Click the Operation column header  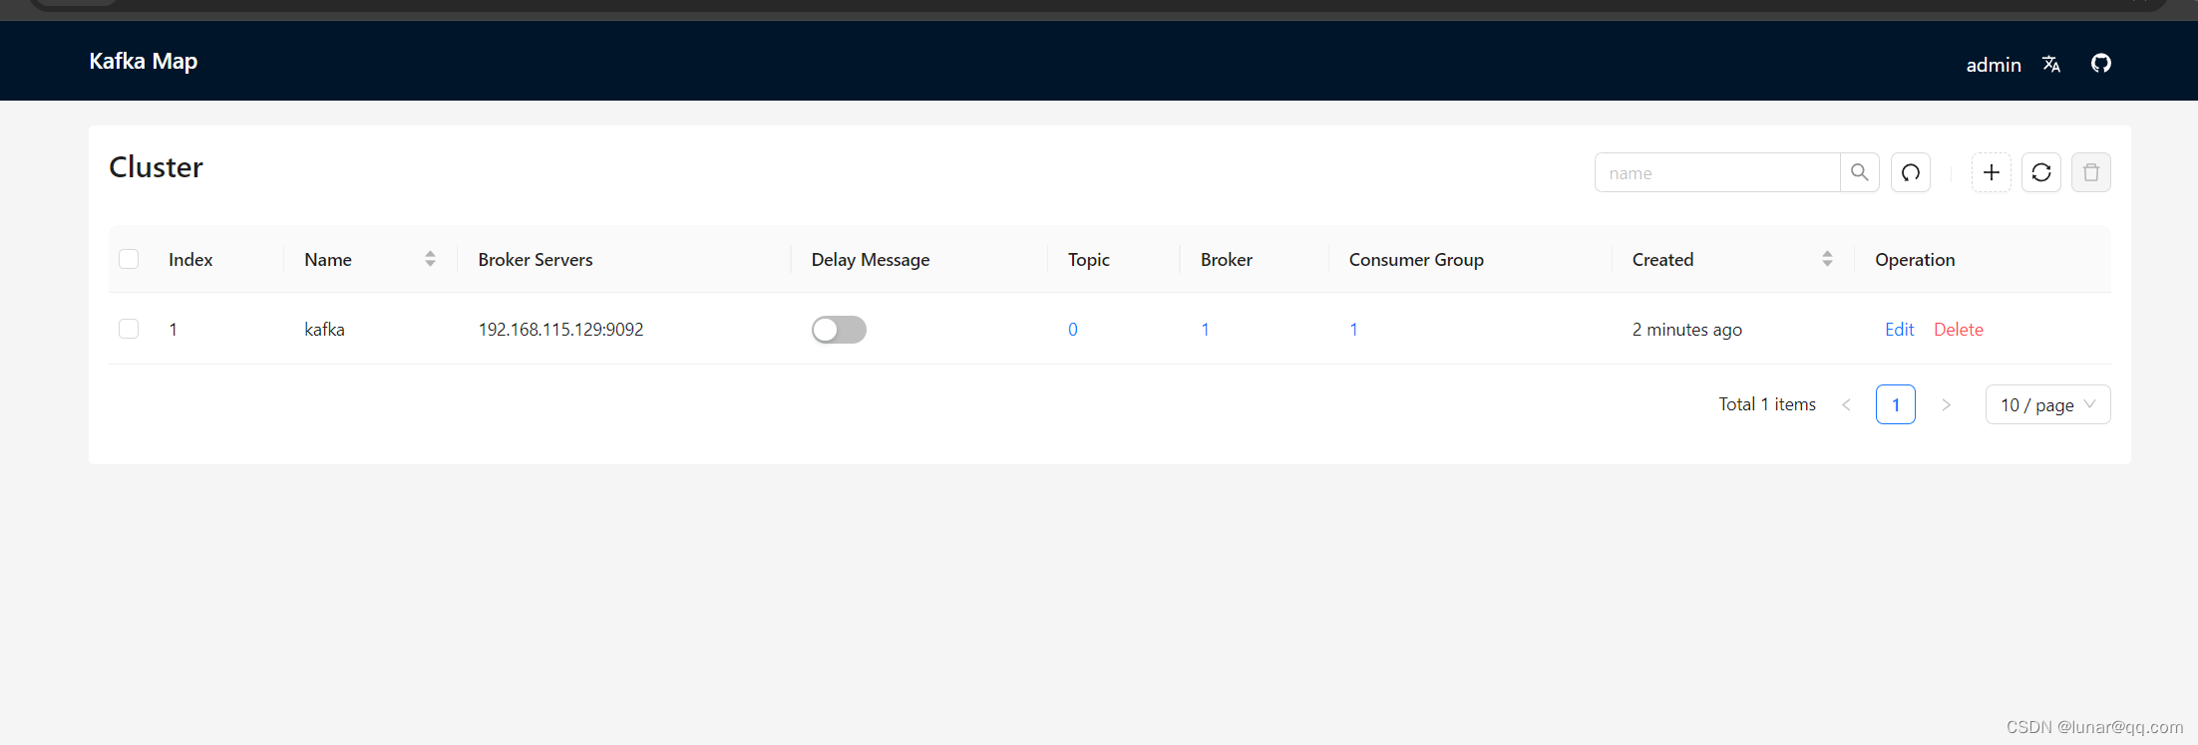coord(1915,259)
